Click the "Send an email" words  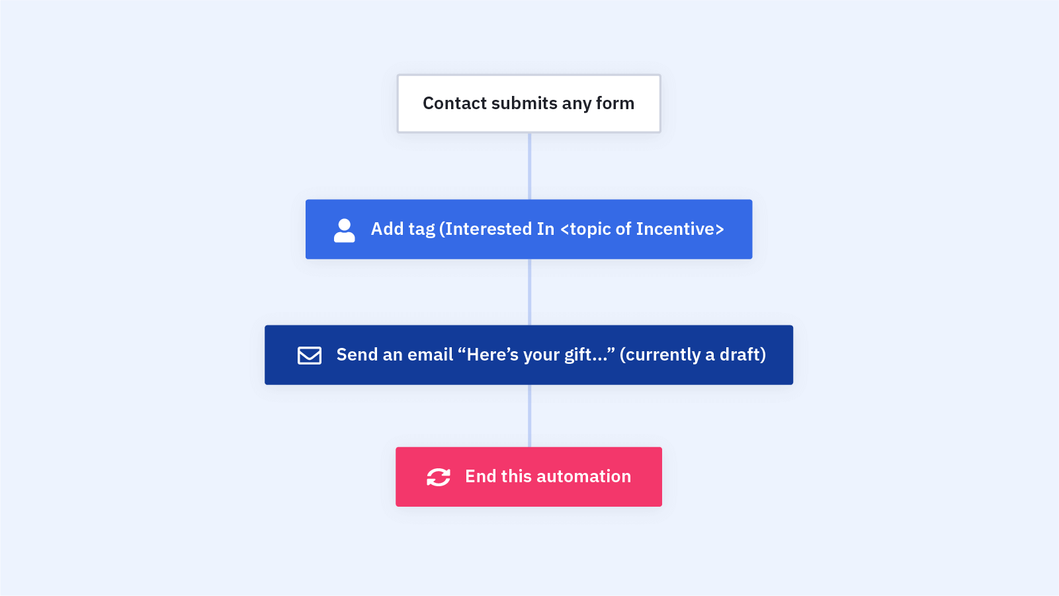click(394, 355)
